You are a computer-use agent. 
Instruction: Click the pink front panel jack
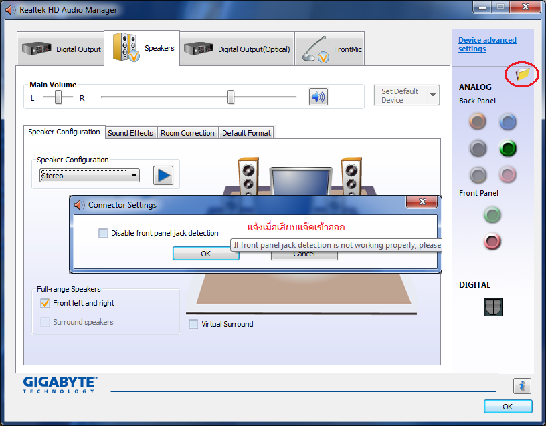tap(492, 241)
